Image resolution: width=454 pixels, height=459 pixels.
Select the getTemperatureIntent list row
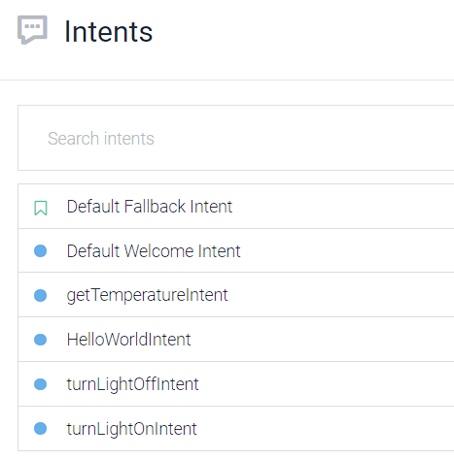point(236,295)
